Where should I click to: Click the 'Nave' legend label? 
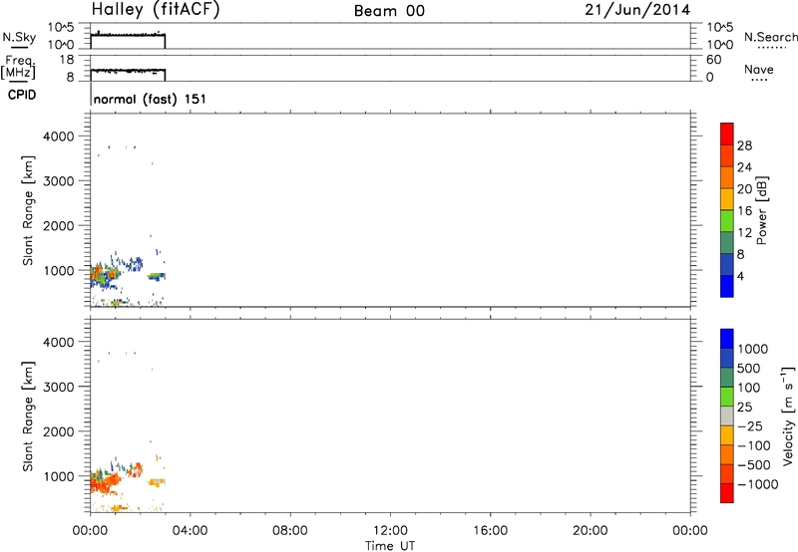(x=759, y=69)
